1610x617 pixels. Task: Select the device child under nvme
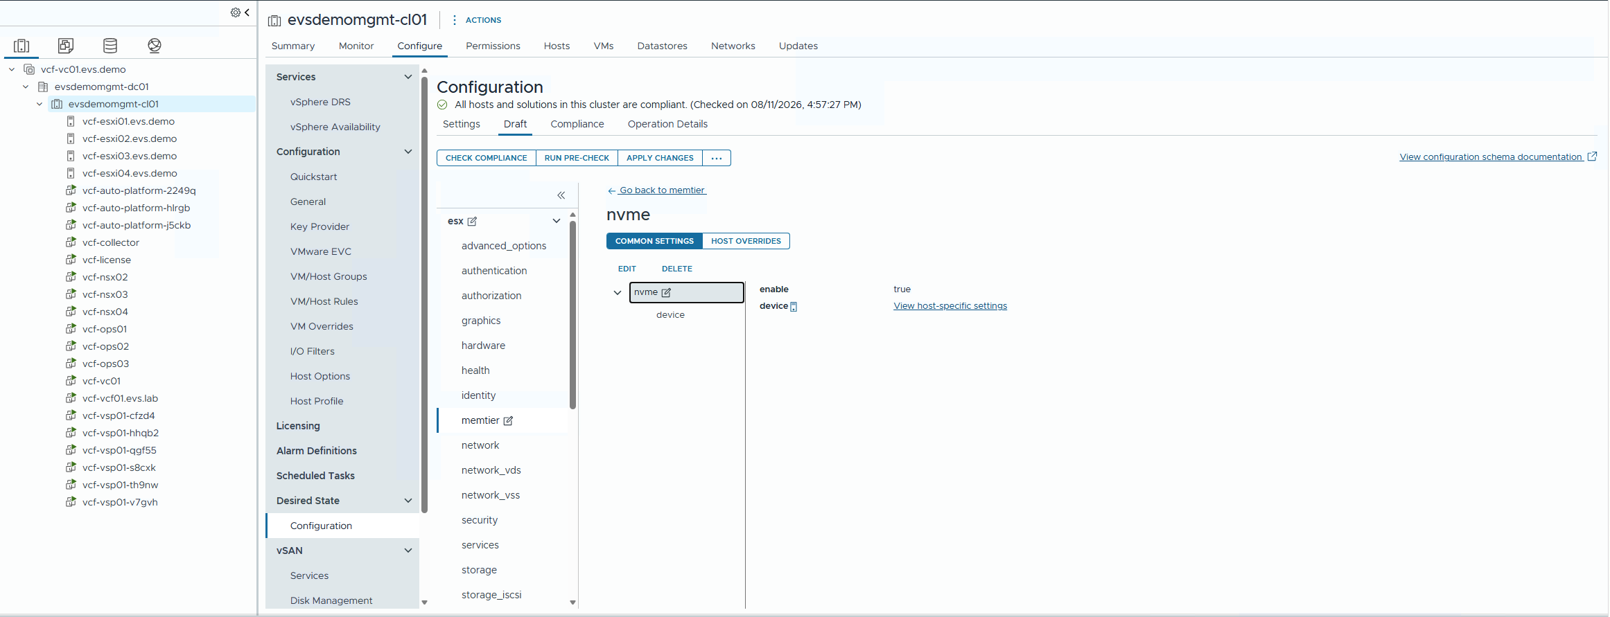pos(670,315)
